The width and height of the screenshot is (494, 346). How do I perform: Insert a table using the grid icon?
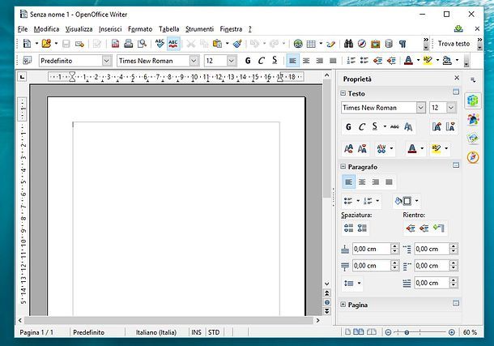(311, 44)
